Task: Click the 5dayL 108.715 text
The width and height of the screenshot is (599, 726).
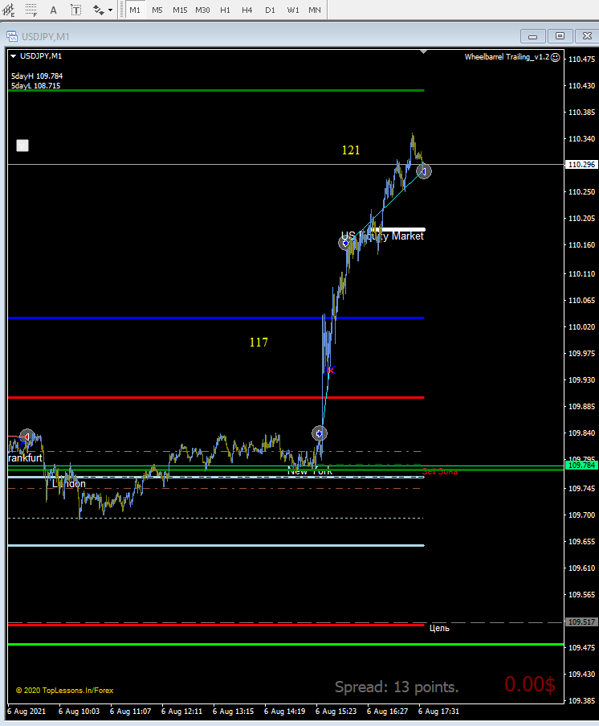Action: coord(35,86)
